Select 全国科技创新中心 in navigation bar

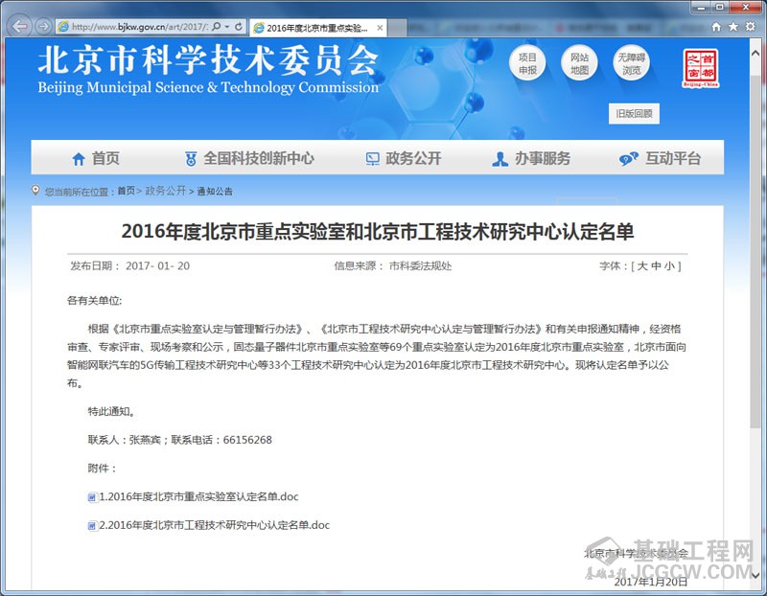[249, 158]
